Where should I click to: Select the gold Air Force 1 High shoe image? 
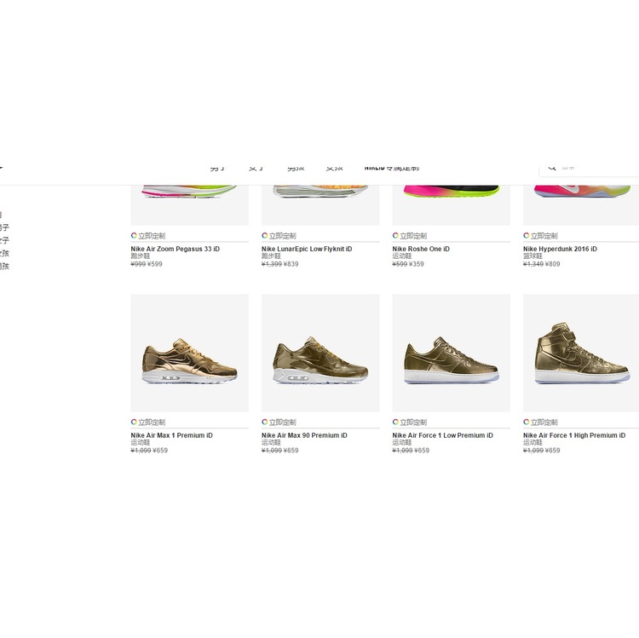[x=582, y=353]
